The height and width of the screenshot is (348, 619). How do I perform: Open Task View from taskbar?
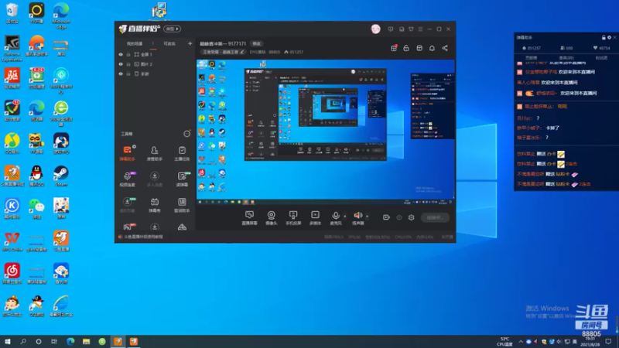(x=54, y=342)
